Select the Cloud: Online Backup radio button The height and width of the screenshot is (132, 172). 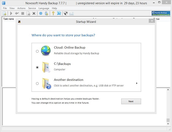click(x=37, y=51)
